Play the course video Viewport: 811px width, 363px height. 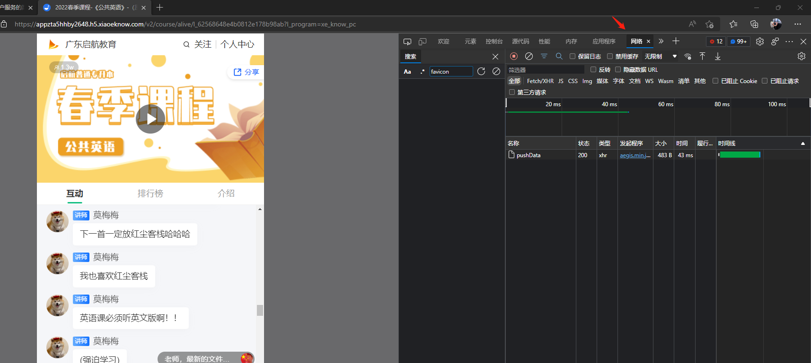click(x=150, y=119)
